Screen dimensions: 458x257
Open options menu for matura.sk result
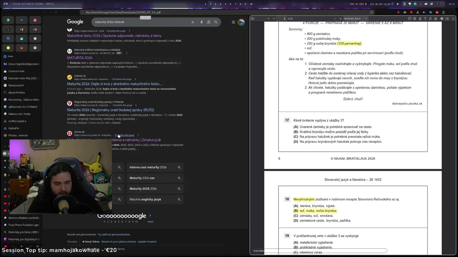click(129, 31)
